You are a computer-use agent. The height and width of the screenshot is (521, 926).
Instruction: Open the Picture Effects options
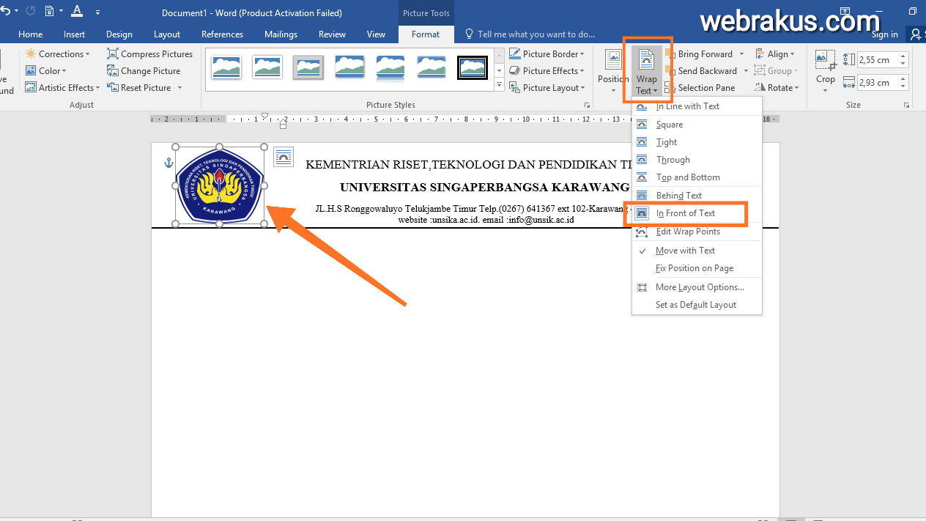[x=547, y=70]
